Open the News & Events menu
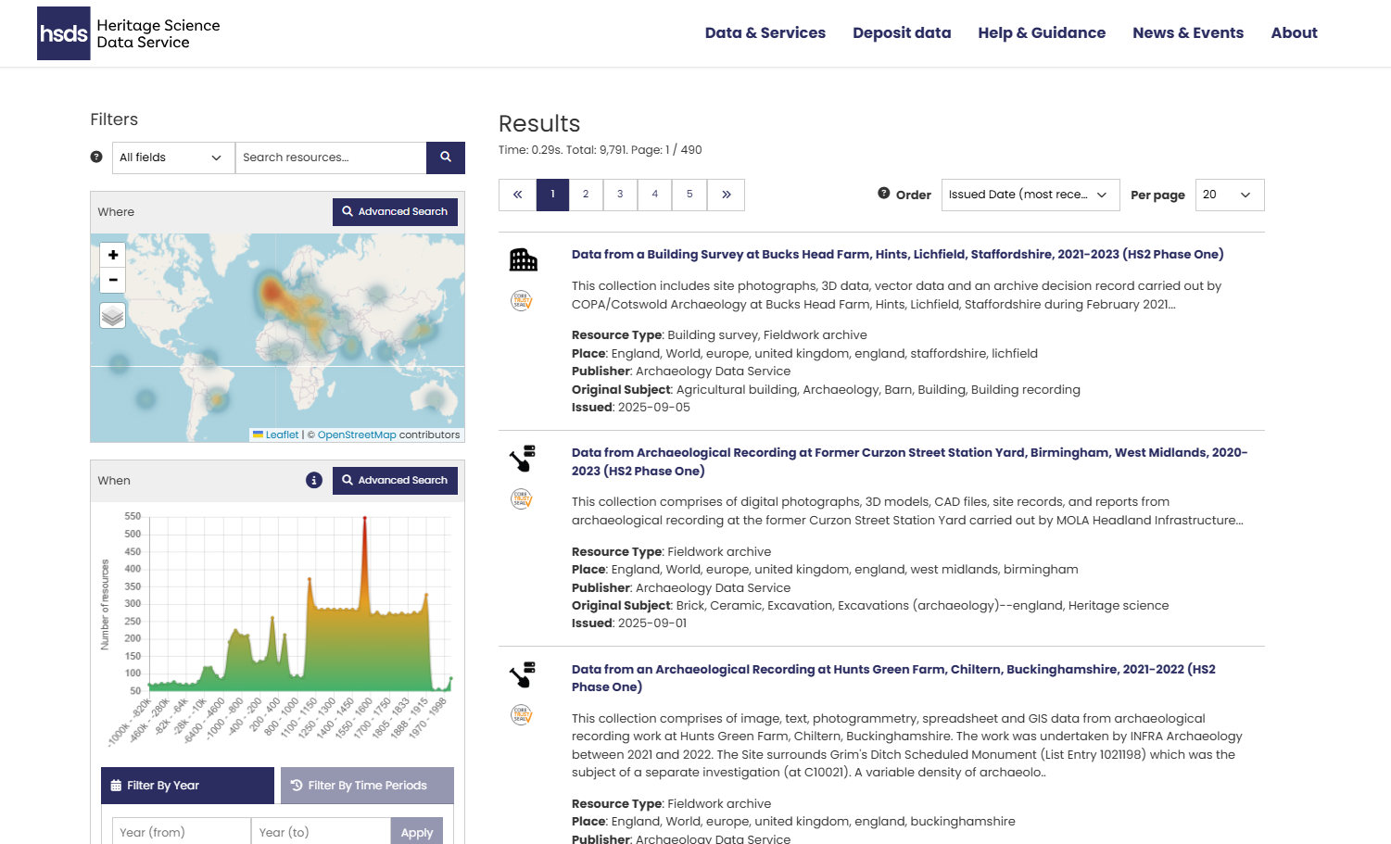Viewport: 1391px width, 844px height. (1188, 32)
